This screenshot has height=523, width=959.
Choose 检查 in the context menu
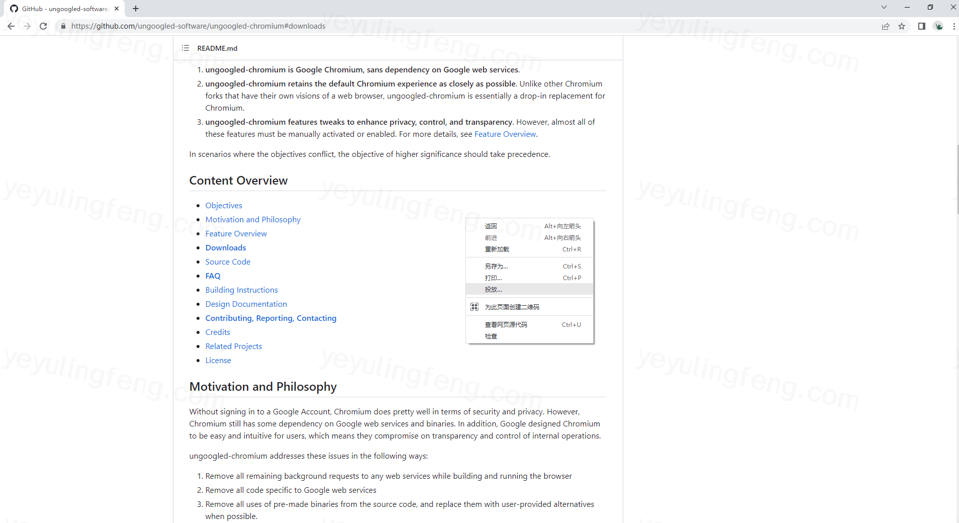[x=530, y=336]
